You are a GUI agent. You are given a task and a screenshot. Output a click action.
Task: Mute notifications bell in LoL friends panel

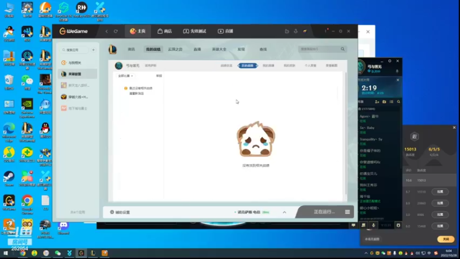[x=397, y=71]
